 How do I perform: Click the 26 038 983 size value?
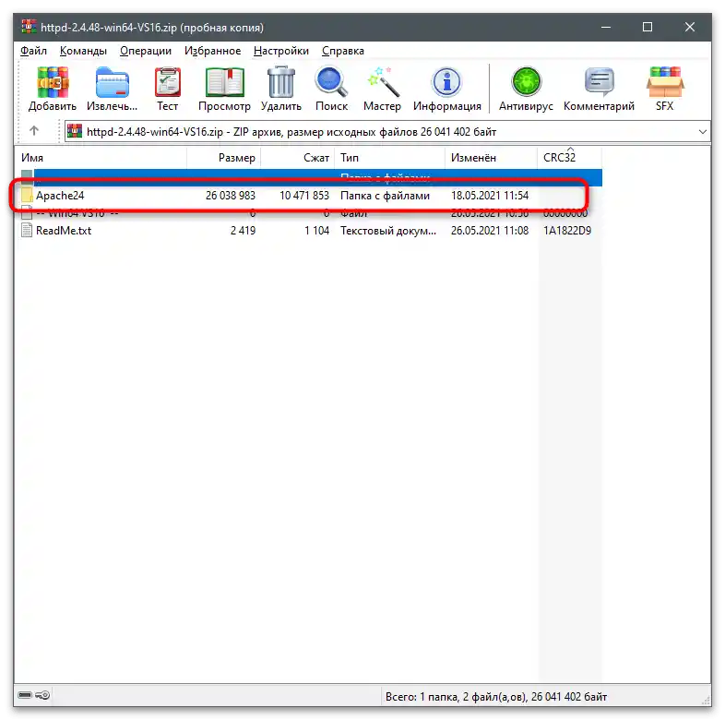click(x=231, y=196)
